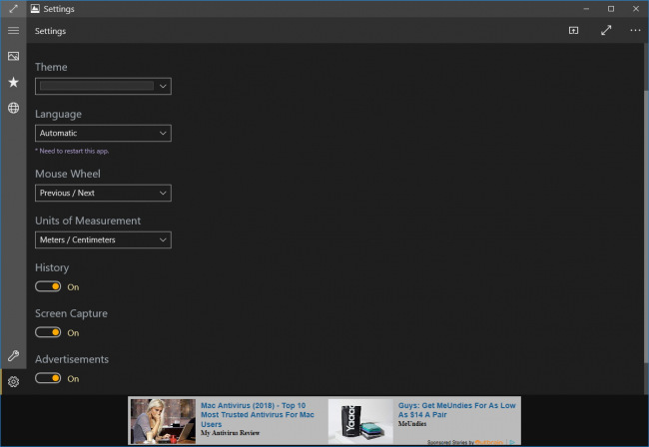The image size is (649, 447).
Task: Open the hamburger navigation menu
Action: (x=13, y=31)
